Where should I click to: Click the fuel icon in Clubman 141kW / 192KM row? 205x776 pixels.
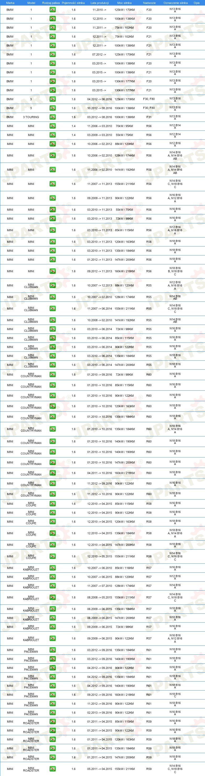tap(52, 320)
